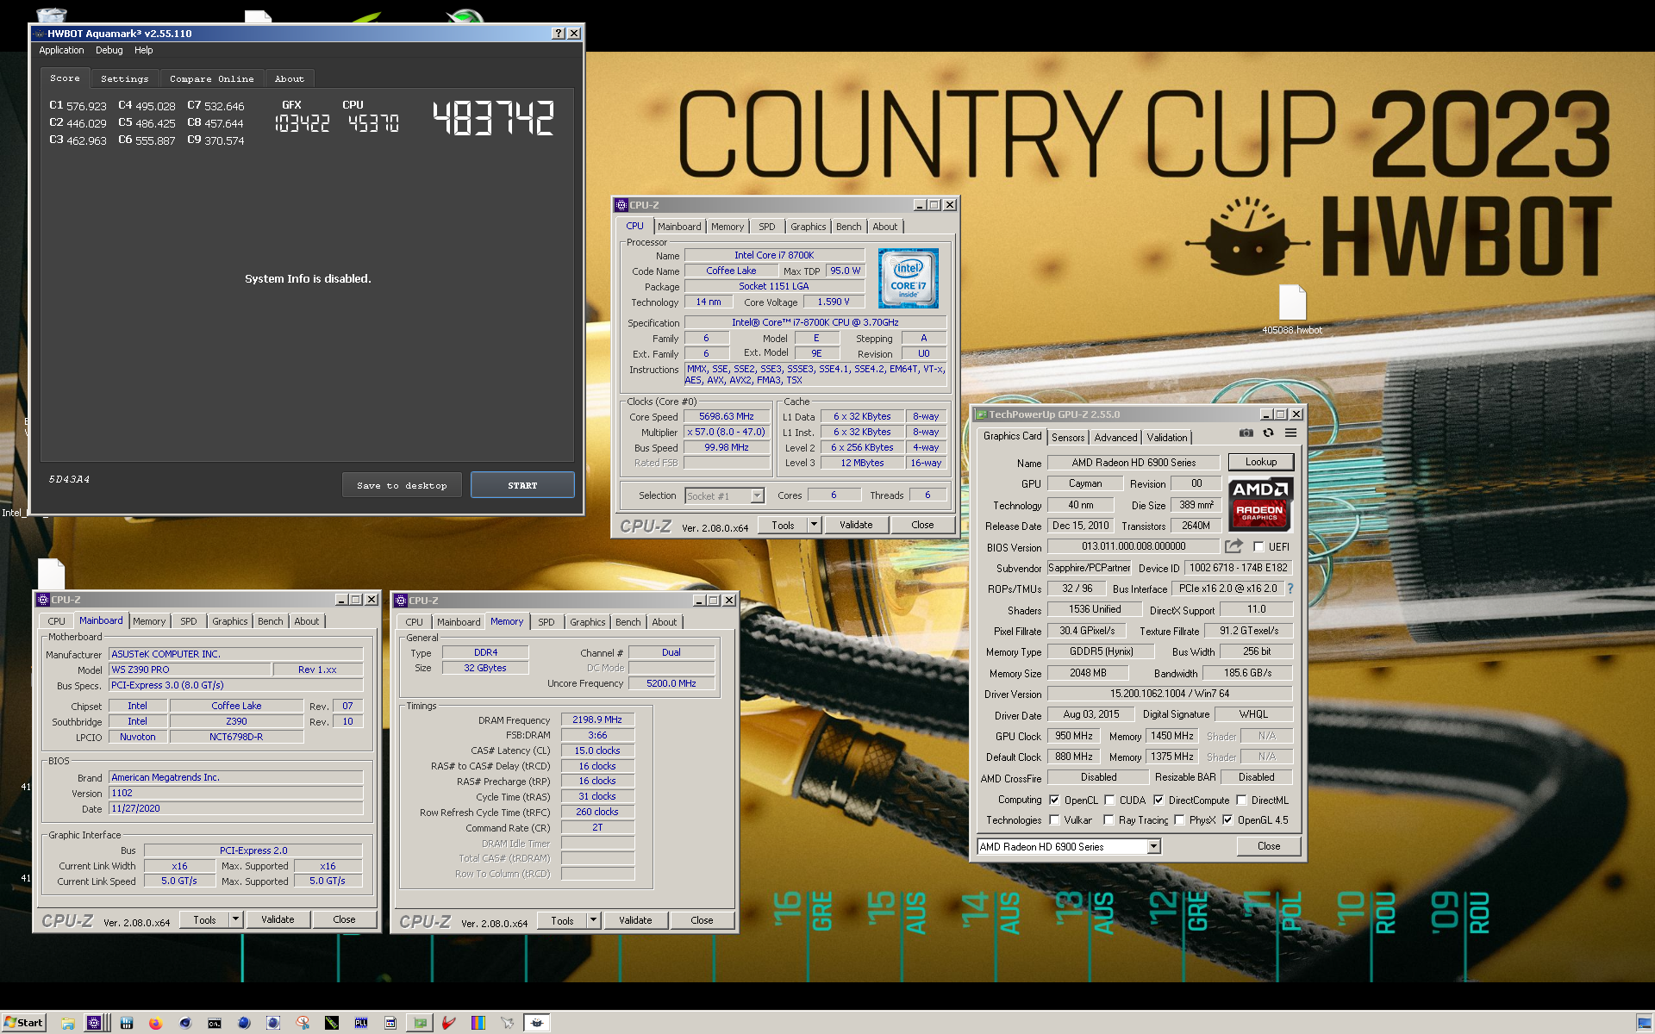Image resolution: width=1655 pixels, height=1034 pixels.
Task: Click the DRAM Frequency value 2198.9 MHz
Action: coord(597,719)
